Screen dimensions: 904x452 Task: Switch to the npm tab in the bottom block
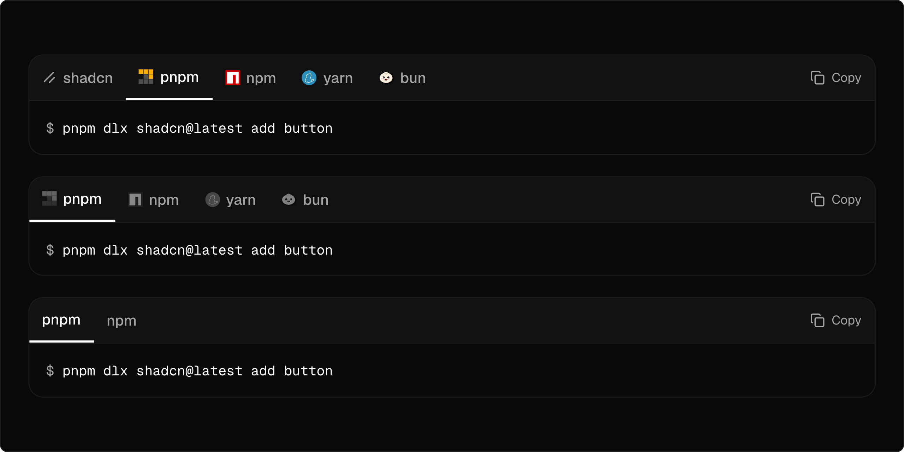click(121, 320)
